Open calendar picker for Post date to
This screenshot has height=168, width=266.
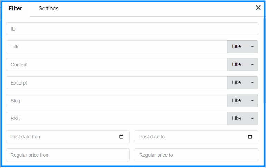[x=250, y=137]
